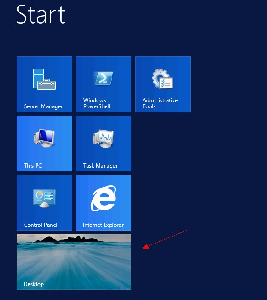Open Administrative Tools tile
Screen dimensions: 267x300
(163, 84)
